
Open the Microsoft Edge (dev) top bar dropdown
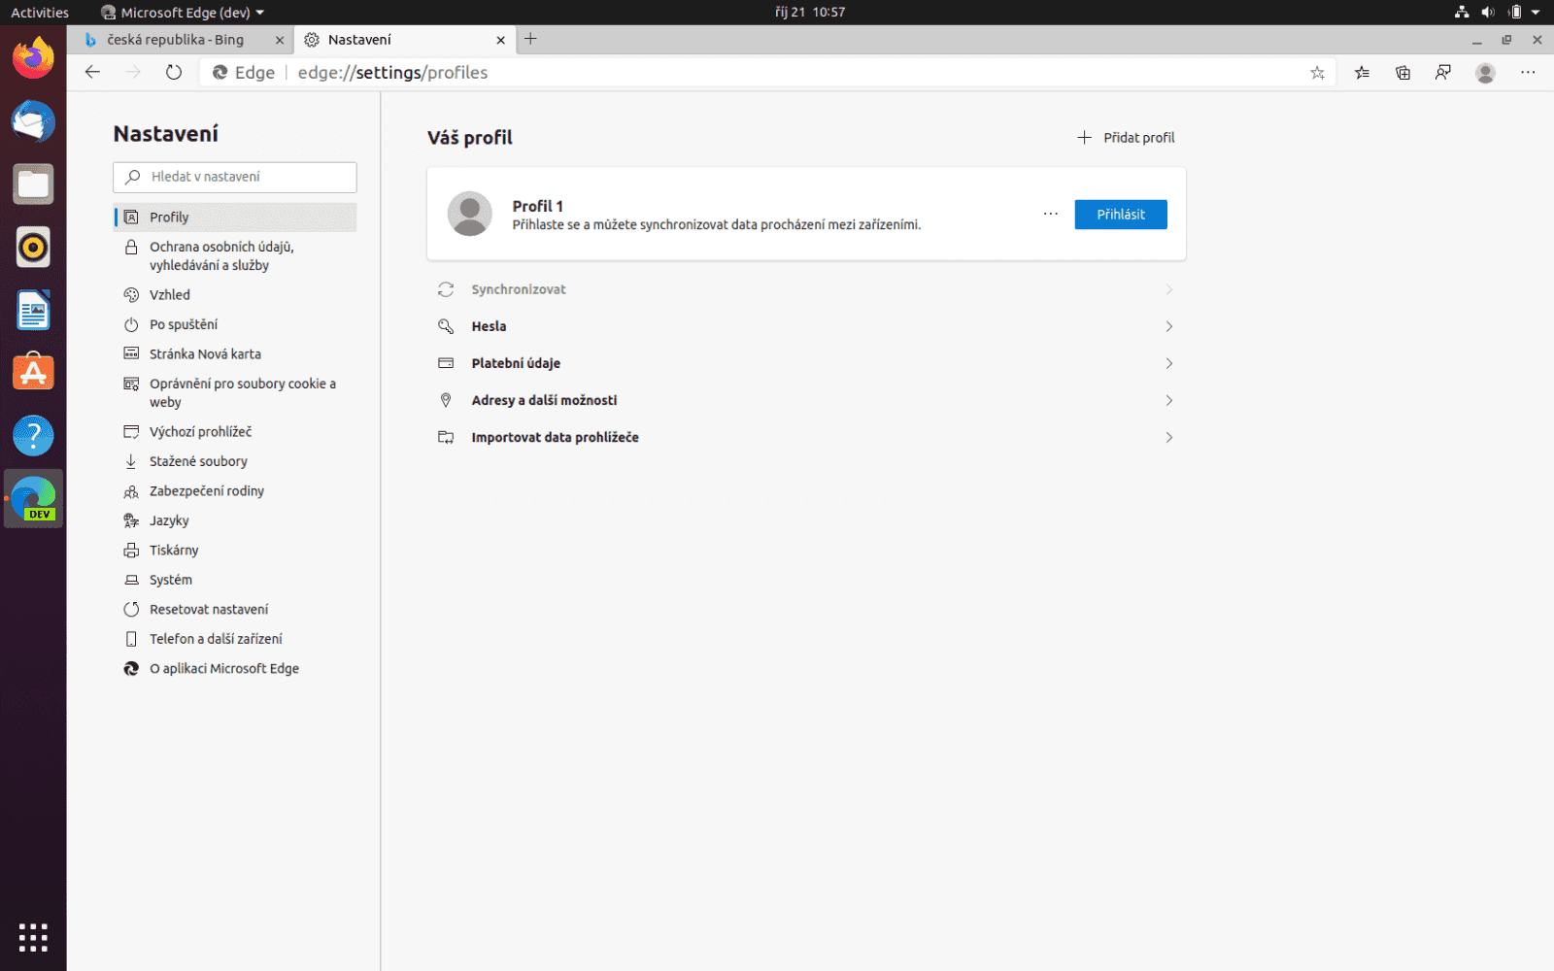181,13
